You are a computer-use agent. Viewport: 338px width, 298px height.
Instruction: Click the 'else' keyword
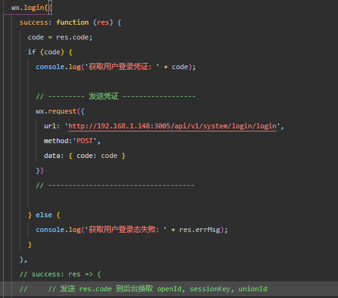[44, 215]
